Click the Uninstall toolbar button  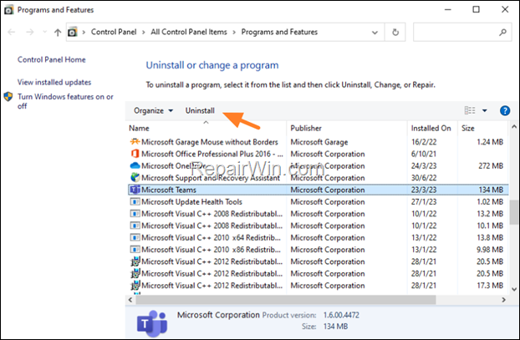click(200, 110)
